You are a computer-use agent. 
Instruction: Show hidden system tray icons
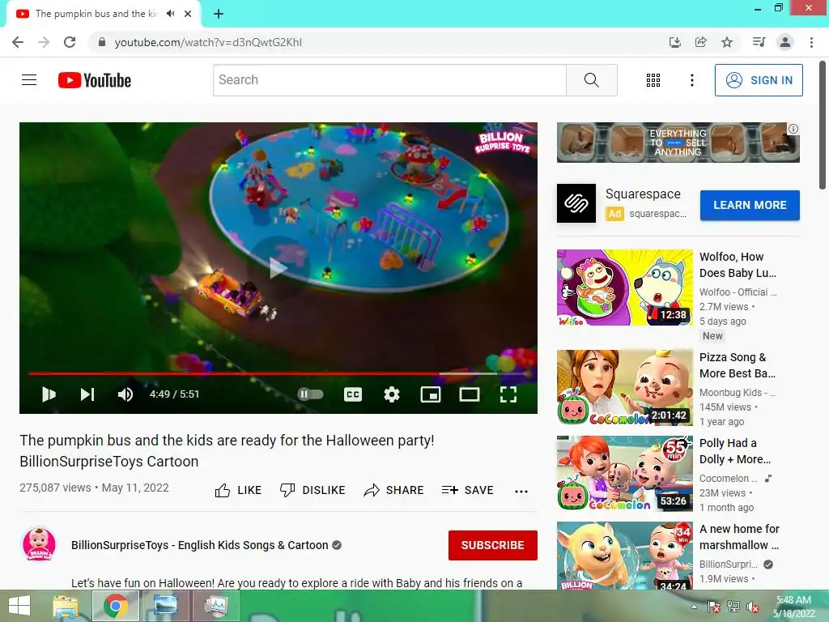(694, 607)
